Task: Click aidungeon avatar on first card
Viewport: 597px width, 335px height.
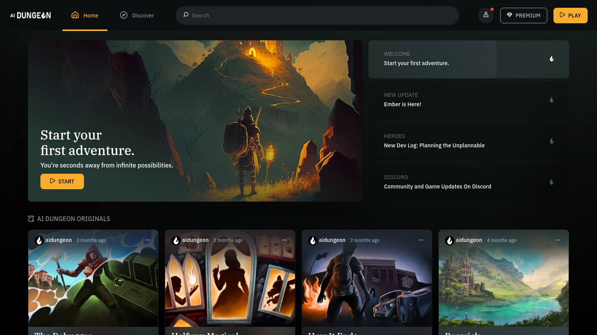Action: pyautogui.click(x=39, y=240)
